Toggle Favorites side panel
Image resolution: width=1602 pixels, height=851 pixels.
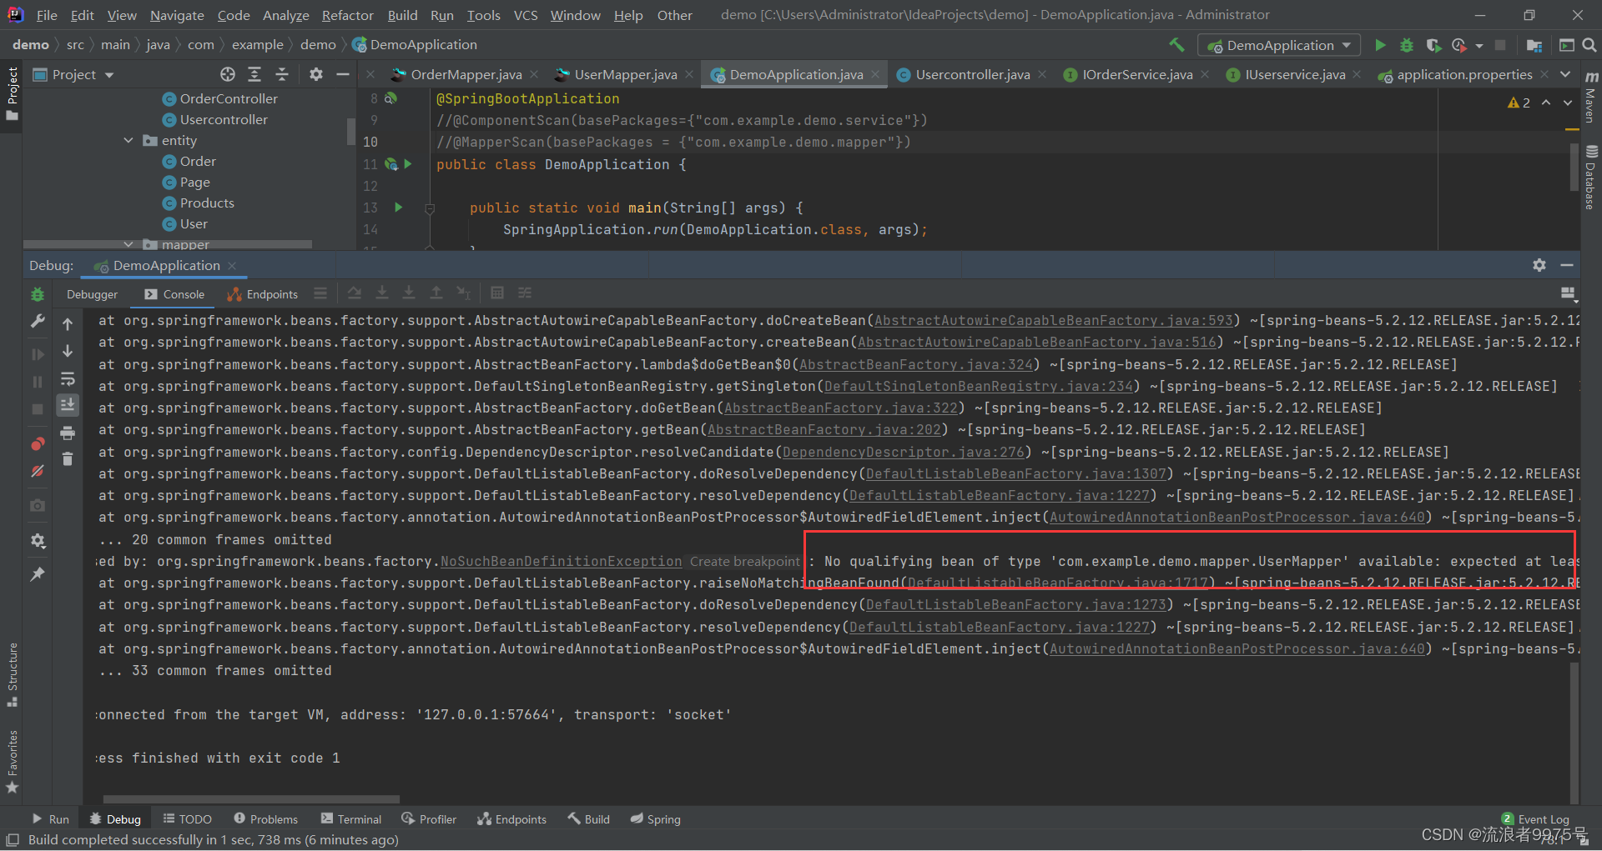12,762
